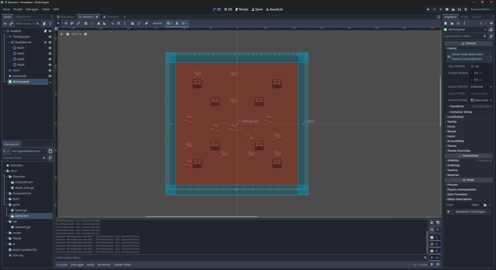This screenshot has height=270, width=496.
Task: Add a new node with the plus icon
Action: tap(5, 23)
